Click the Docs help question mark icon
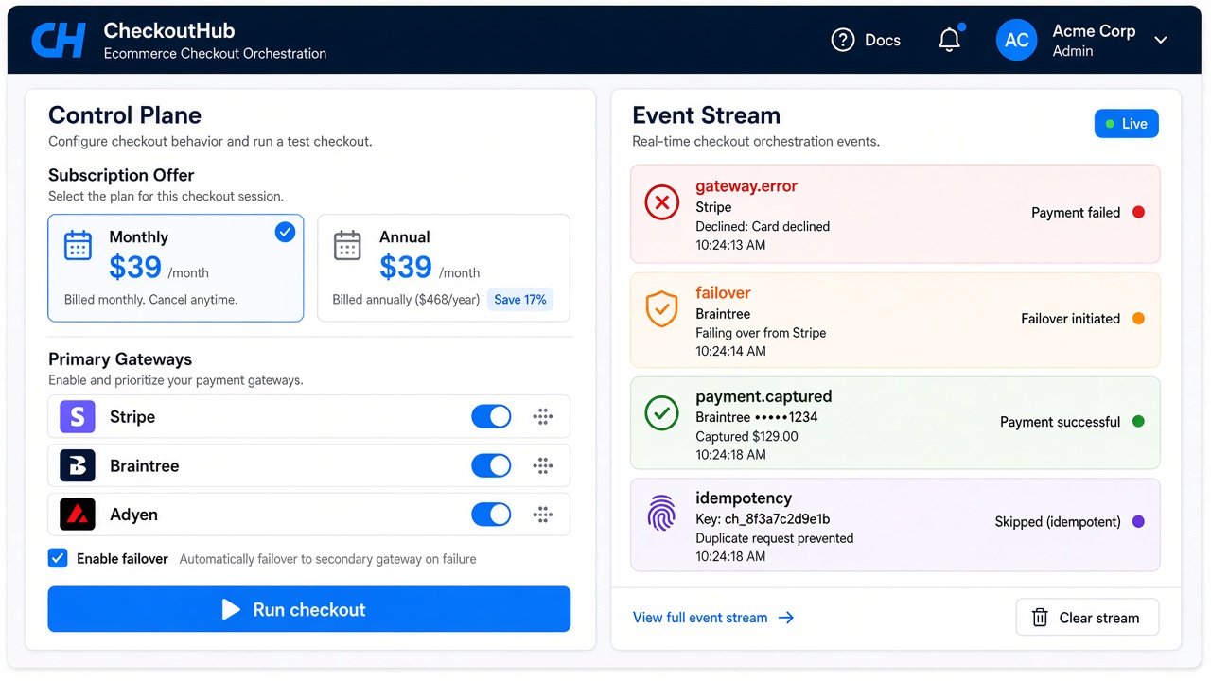This screenshot has width=1211, height=681. click(x=842, y=40)
